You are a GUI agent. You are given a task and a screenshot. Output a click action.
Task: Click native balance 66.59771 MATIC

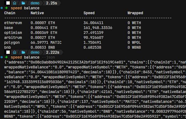[x=46, y=42]
